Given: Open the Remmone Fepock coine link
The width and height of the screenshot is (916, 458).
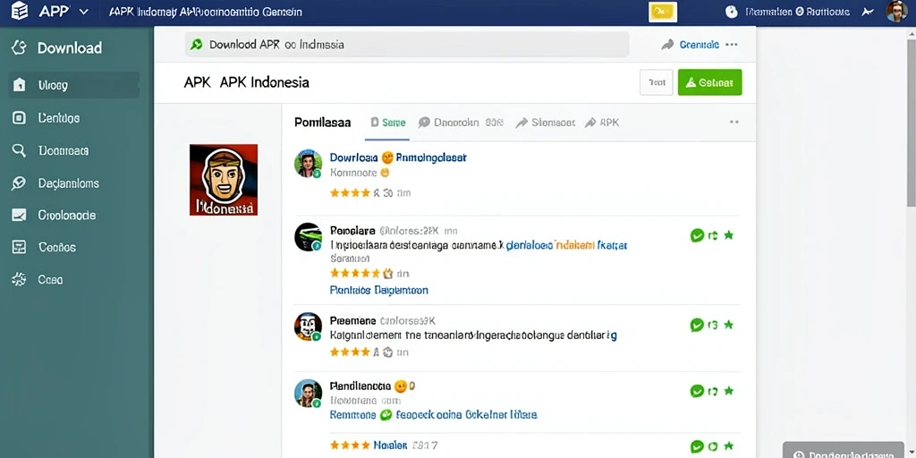Looking at the screenshot, I should click(x=433, y=415).
